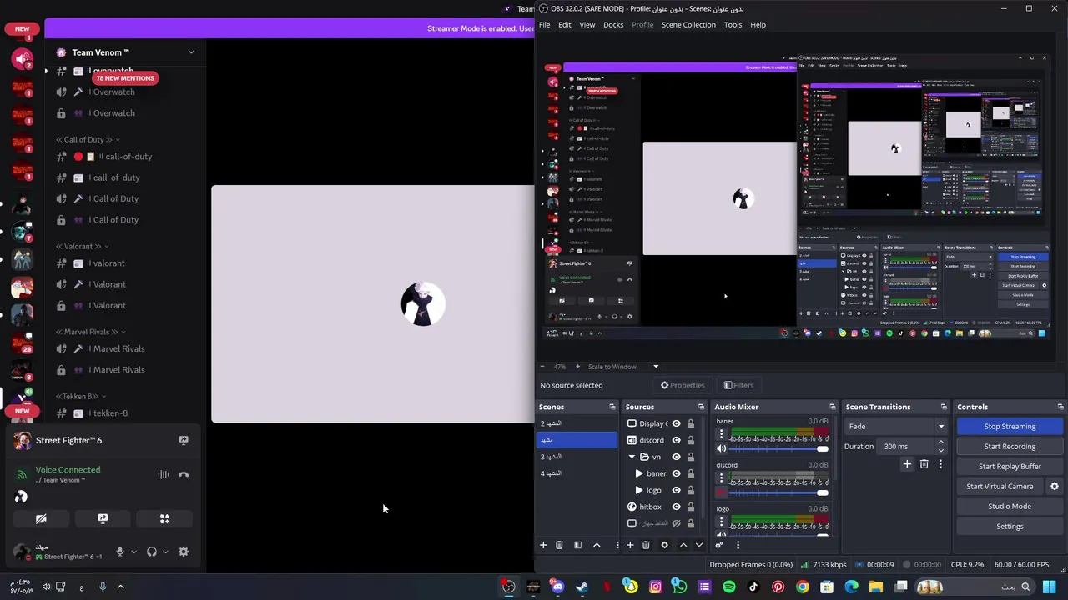
Task: Open OBS View menu
Action: (x=587, y=24)
